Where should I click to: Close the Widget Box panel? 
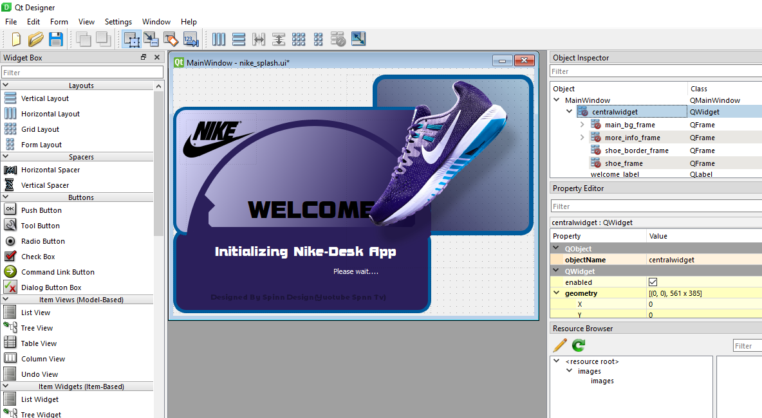(x=157, y=57)
